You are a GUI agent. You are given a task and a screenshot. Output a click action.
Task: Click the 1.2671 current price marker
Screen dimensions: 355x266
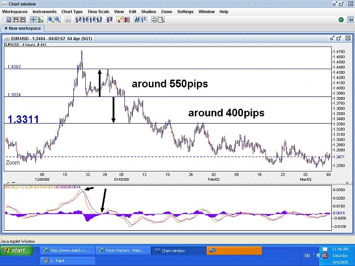click(x=339, y=157)
